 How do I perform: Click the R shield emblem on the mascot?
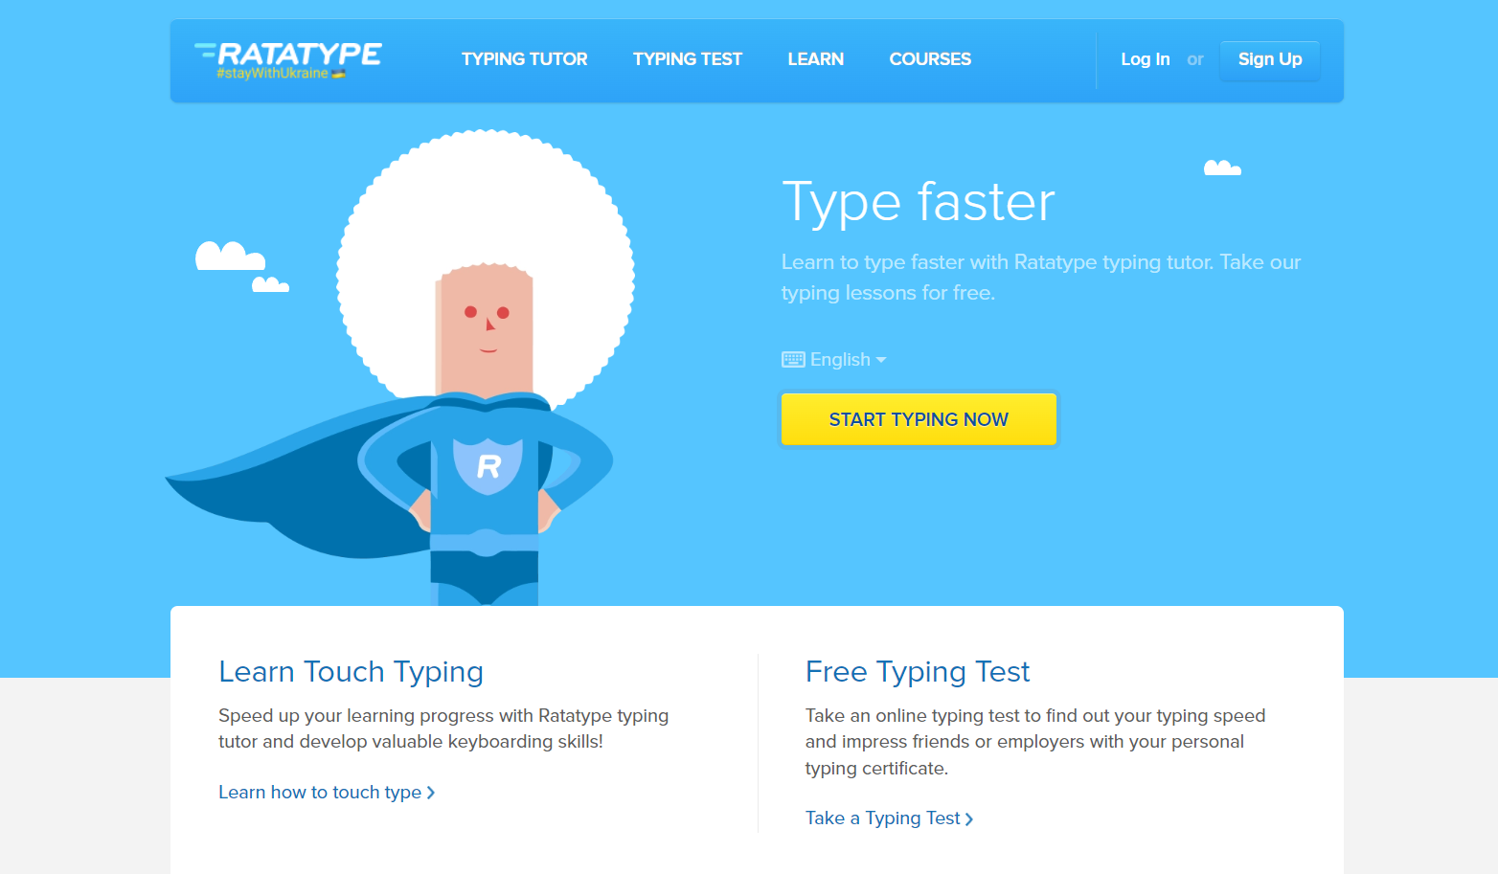488,468
